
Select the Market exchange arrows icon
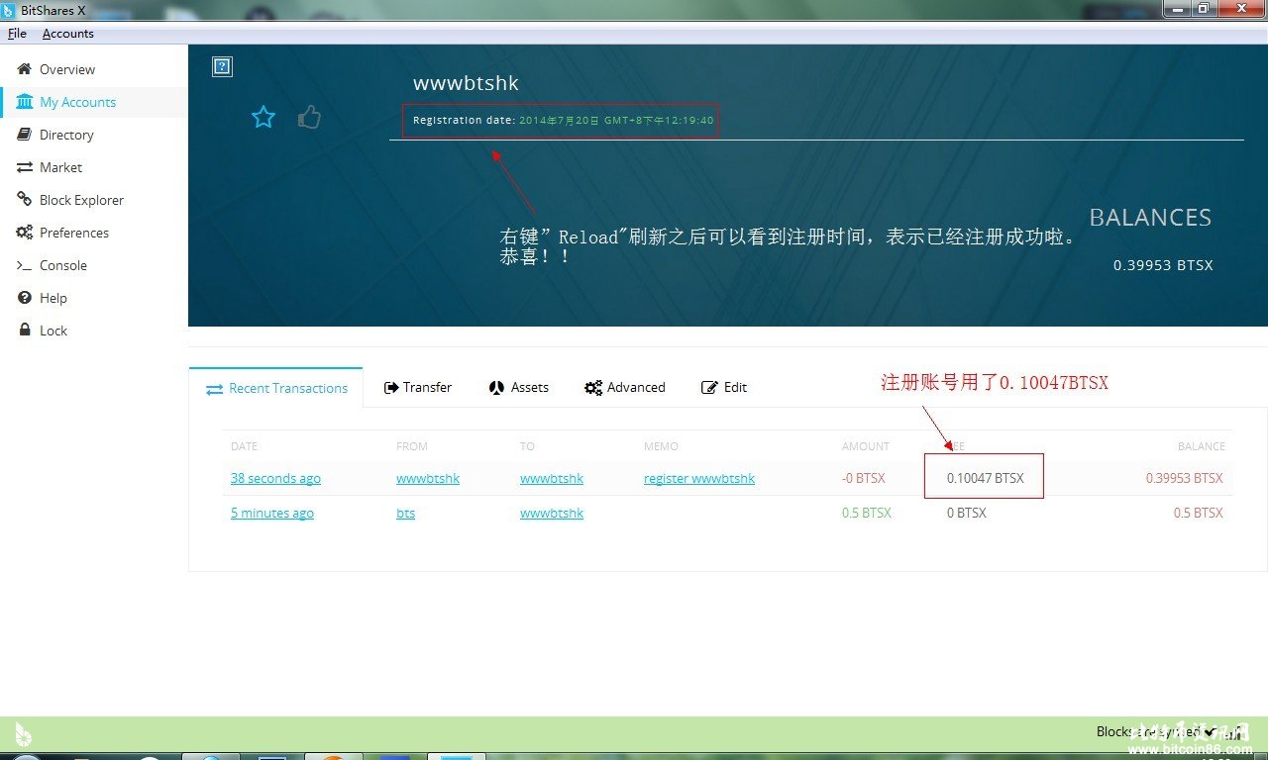pyautogui.click(x=24, y=167)
